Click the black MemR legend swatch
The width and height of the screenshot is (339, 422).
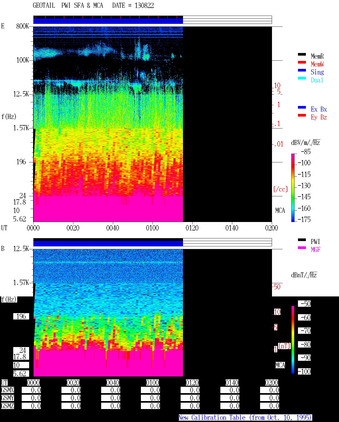[302, 54]
